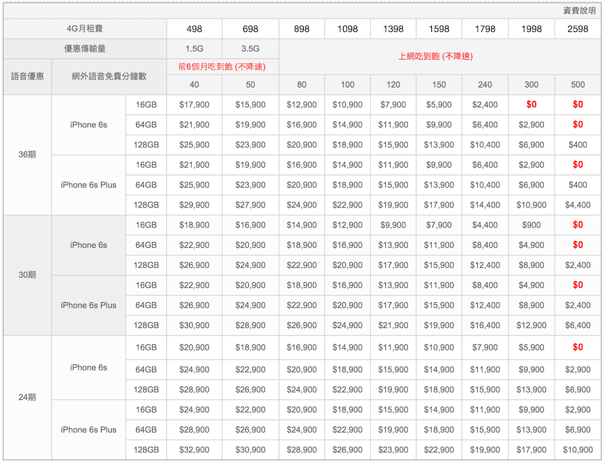Screen dimensions: 604x462
Task: Select the 36期 contract row header
Action: click(27, 154)
